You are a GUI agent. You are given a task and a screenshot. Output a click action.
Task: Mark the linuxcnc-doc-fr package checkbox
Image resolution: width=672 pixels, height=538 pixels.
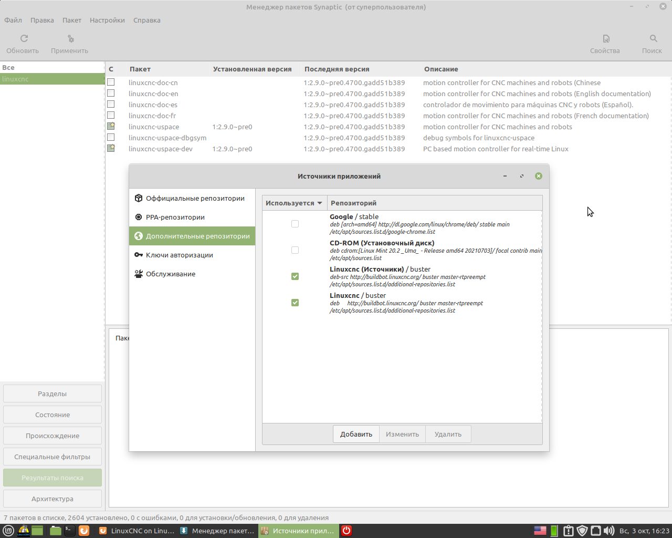pyautogui.click(x=111, y=115)
